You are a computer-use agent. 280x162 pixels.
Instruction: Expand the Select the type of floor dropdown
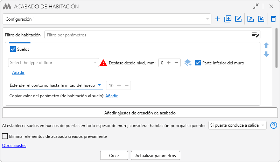(x=54, y=63)
